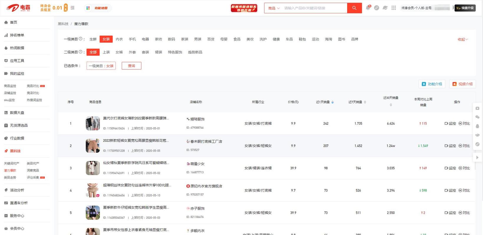Open 行业数据 in sidebar
483x235 pixels.
click(17, 138)
